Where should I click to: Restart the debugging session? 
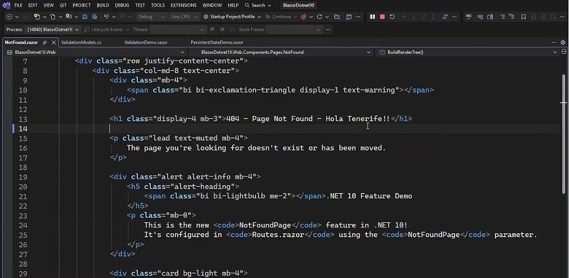point(392,17)
